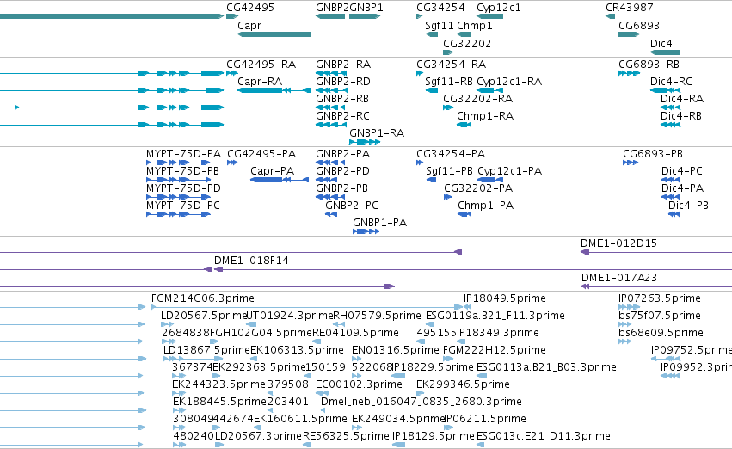
Task: Select the ESG013c.E21_D11.3prime EST label
Action: coord(544,436)
